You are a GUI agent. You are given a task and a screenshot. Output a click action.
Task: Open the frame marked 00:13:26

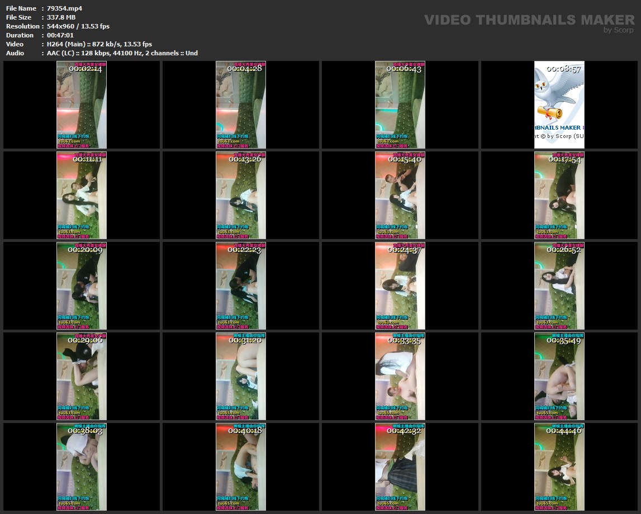[241, 195]
